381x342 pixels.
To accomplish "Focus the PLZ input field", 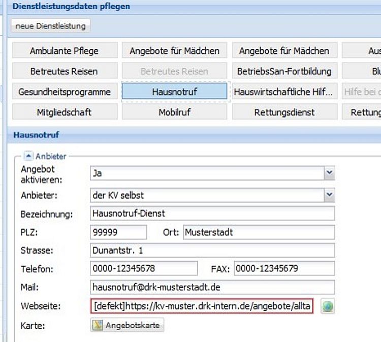I will point(118,232).
